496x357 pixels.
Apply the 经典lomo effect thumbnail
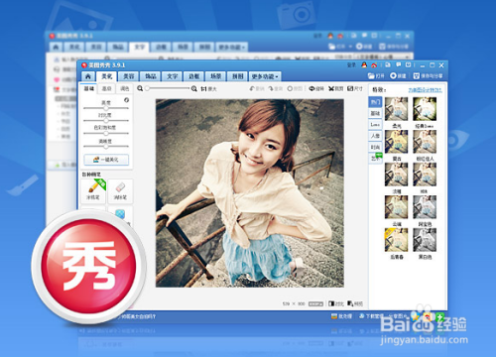425,109
